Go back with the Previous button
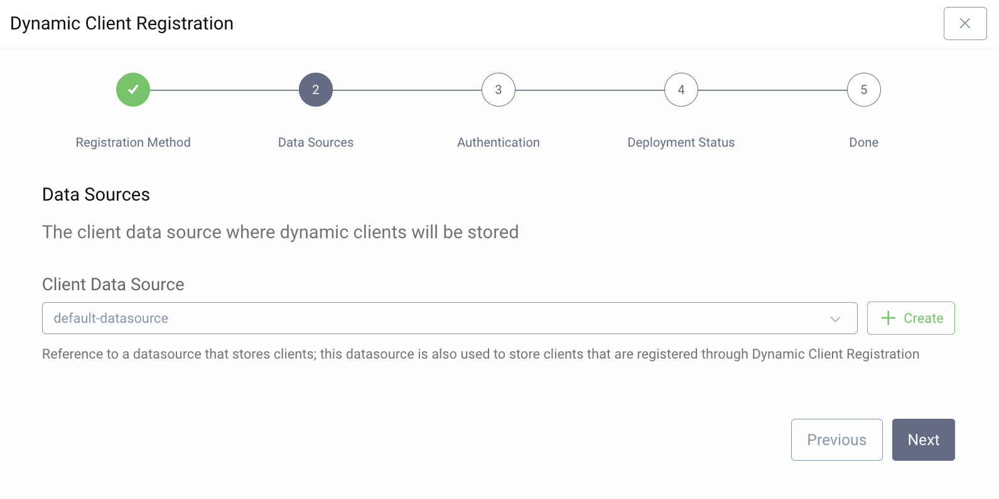The height and width of the screenshot is (499, 999). [x=836, y=439]
